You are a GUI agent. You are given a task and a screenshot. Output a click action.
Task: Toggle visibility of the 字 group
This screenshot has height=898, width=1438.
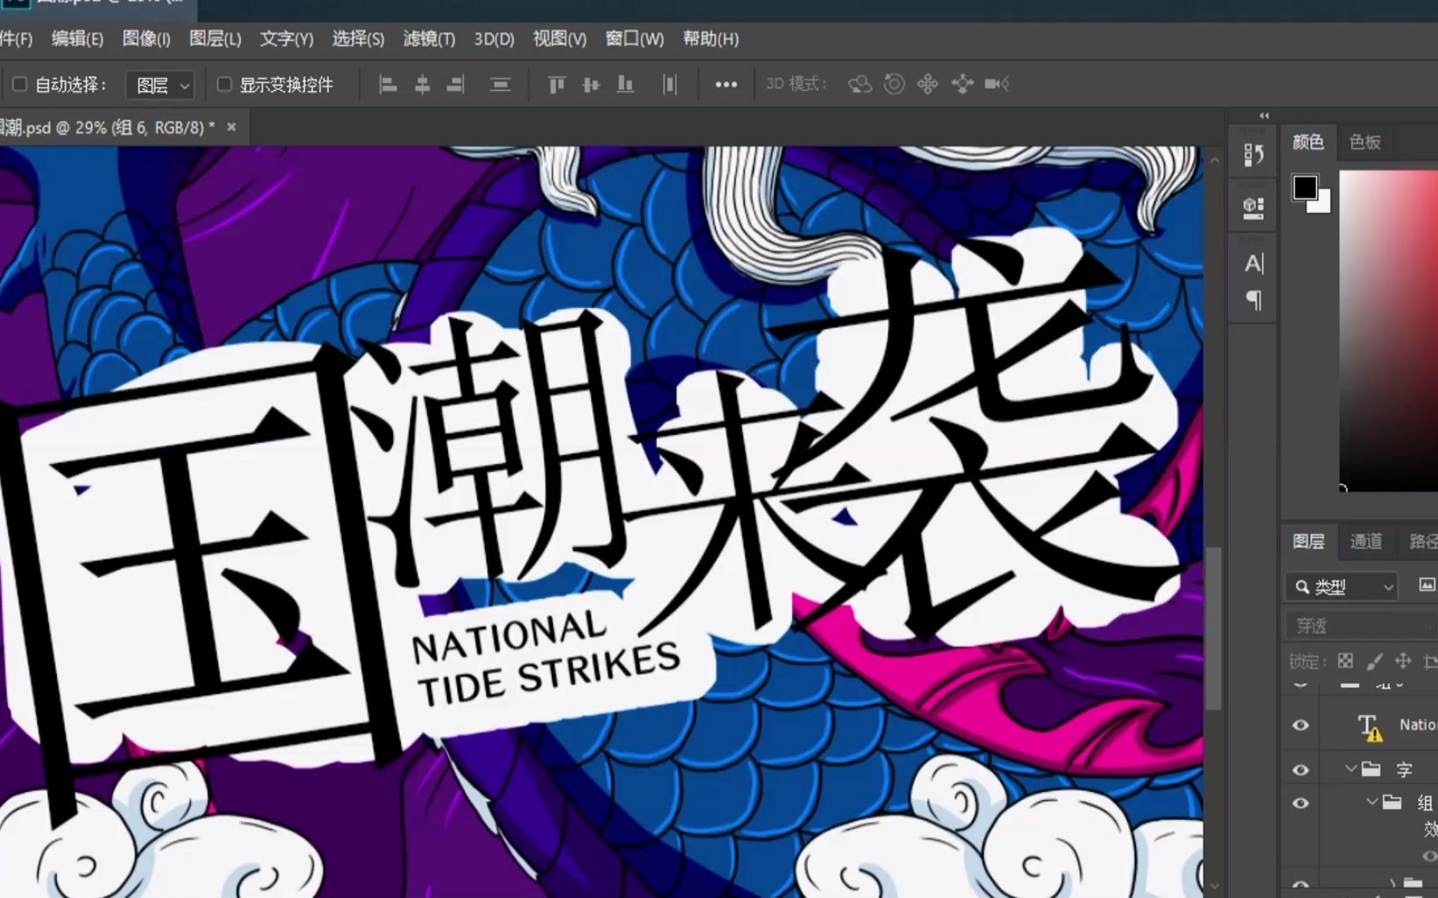pyautogui.click(x=1301, y=770)
